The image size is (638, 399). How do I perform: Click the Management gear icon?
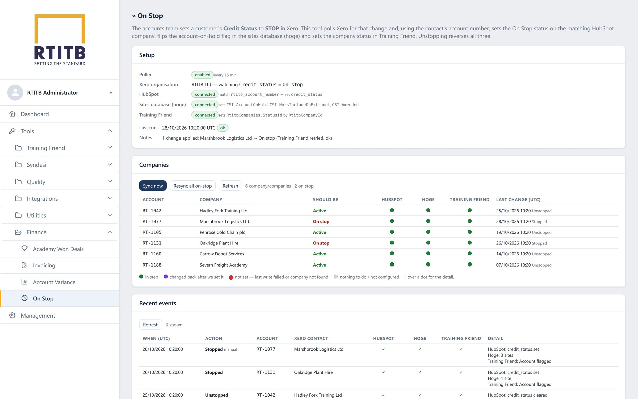click(x=12, y=315)
